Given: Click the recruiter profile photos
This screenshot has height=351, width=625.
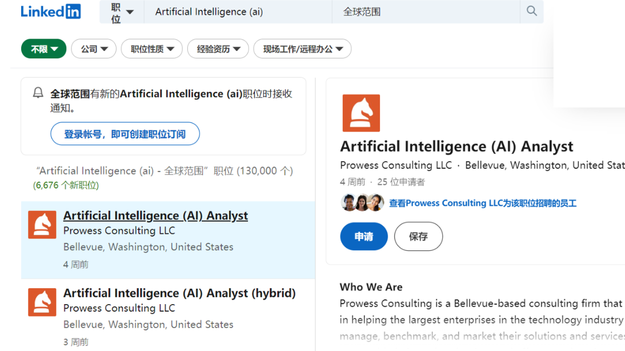Looking at the screenshot, I should tap(362, 202).
